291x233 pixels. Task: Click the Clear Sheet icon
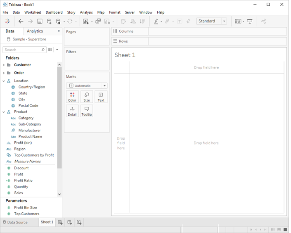[107, 21]
